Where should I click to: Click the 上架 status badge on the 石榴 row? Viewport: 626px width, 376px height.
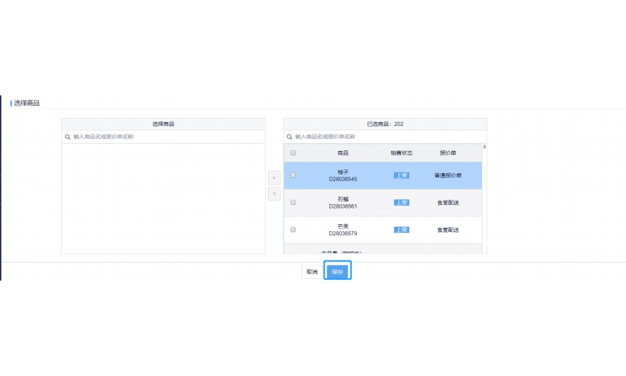pos(402,202)
